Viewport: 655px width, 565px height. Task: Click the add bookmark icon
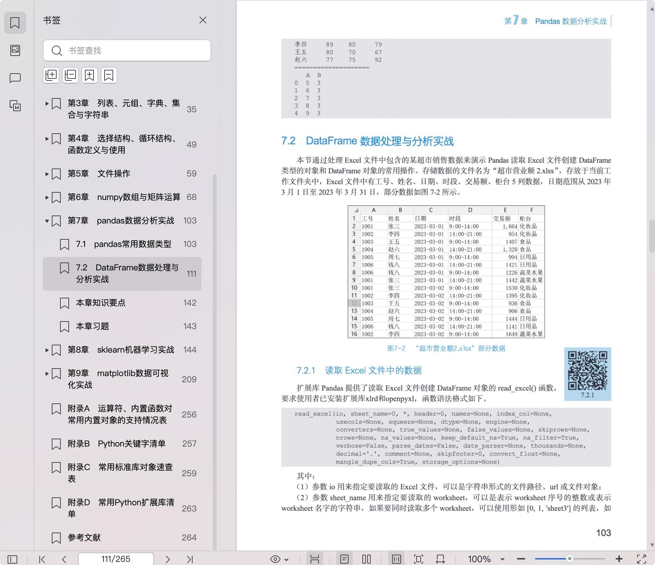[x=90, y=75]
